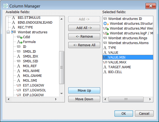
Task: Select SMDL.IDX in the available fields tree
Action: point(31,56)
